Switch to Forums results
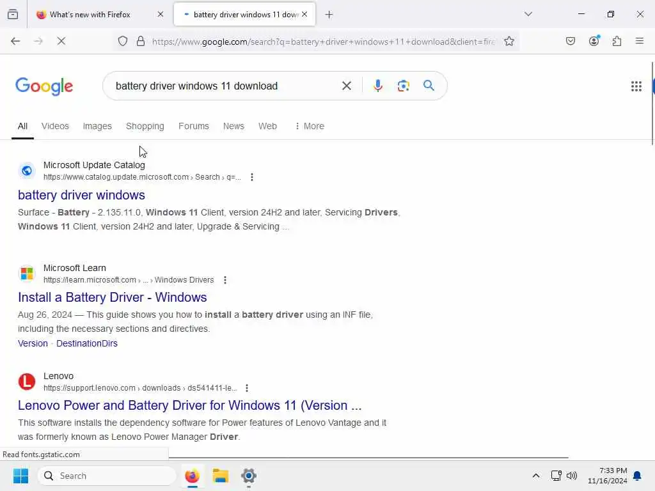Image resolution: width=655 pixels, height=491 pixels. pos(193,126)
